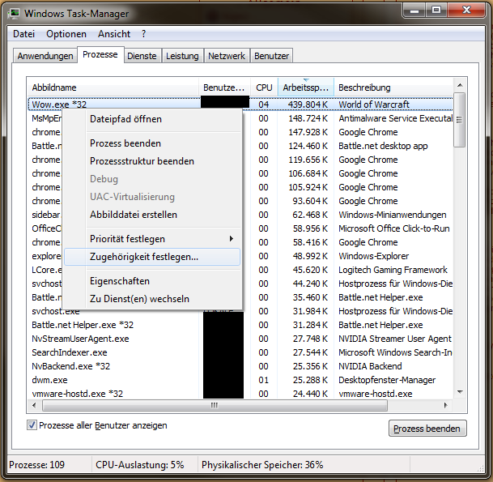The image size is (493, 482).
Task: Switch to the Benutzer tab
Action: (x=272, y=56)
